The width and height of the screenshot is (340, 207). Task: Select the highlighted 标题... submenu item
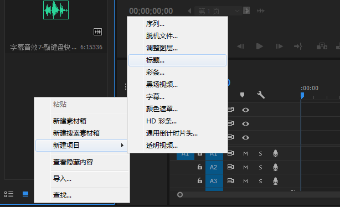pyautogui.click(x=177, y=60)
